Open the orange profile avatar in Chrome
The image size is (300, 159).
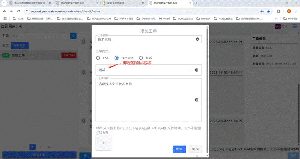(289, 12)
